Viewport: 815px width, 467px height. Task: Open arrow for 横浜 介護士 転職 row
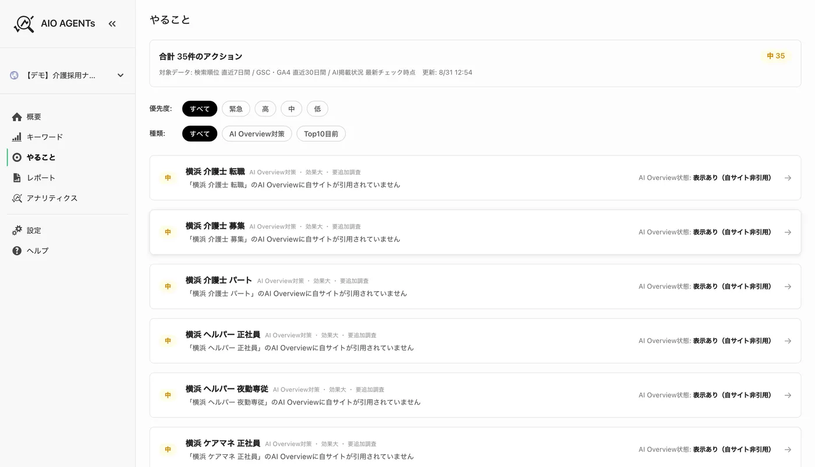(788, 178)
